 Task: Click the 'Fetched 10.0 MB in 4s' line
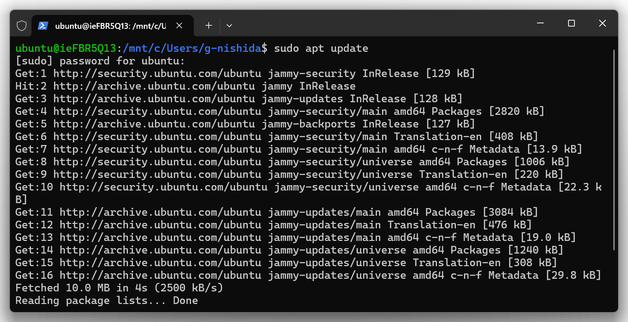(x=119, y=288)
